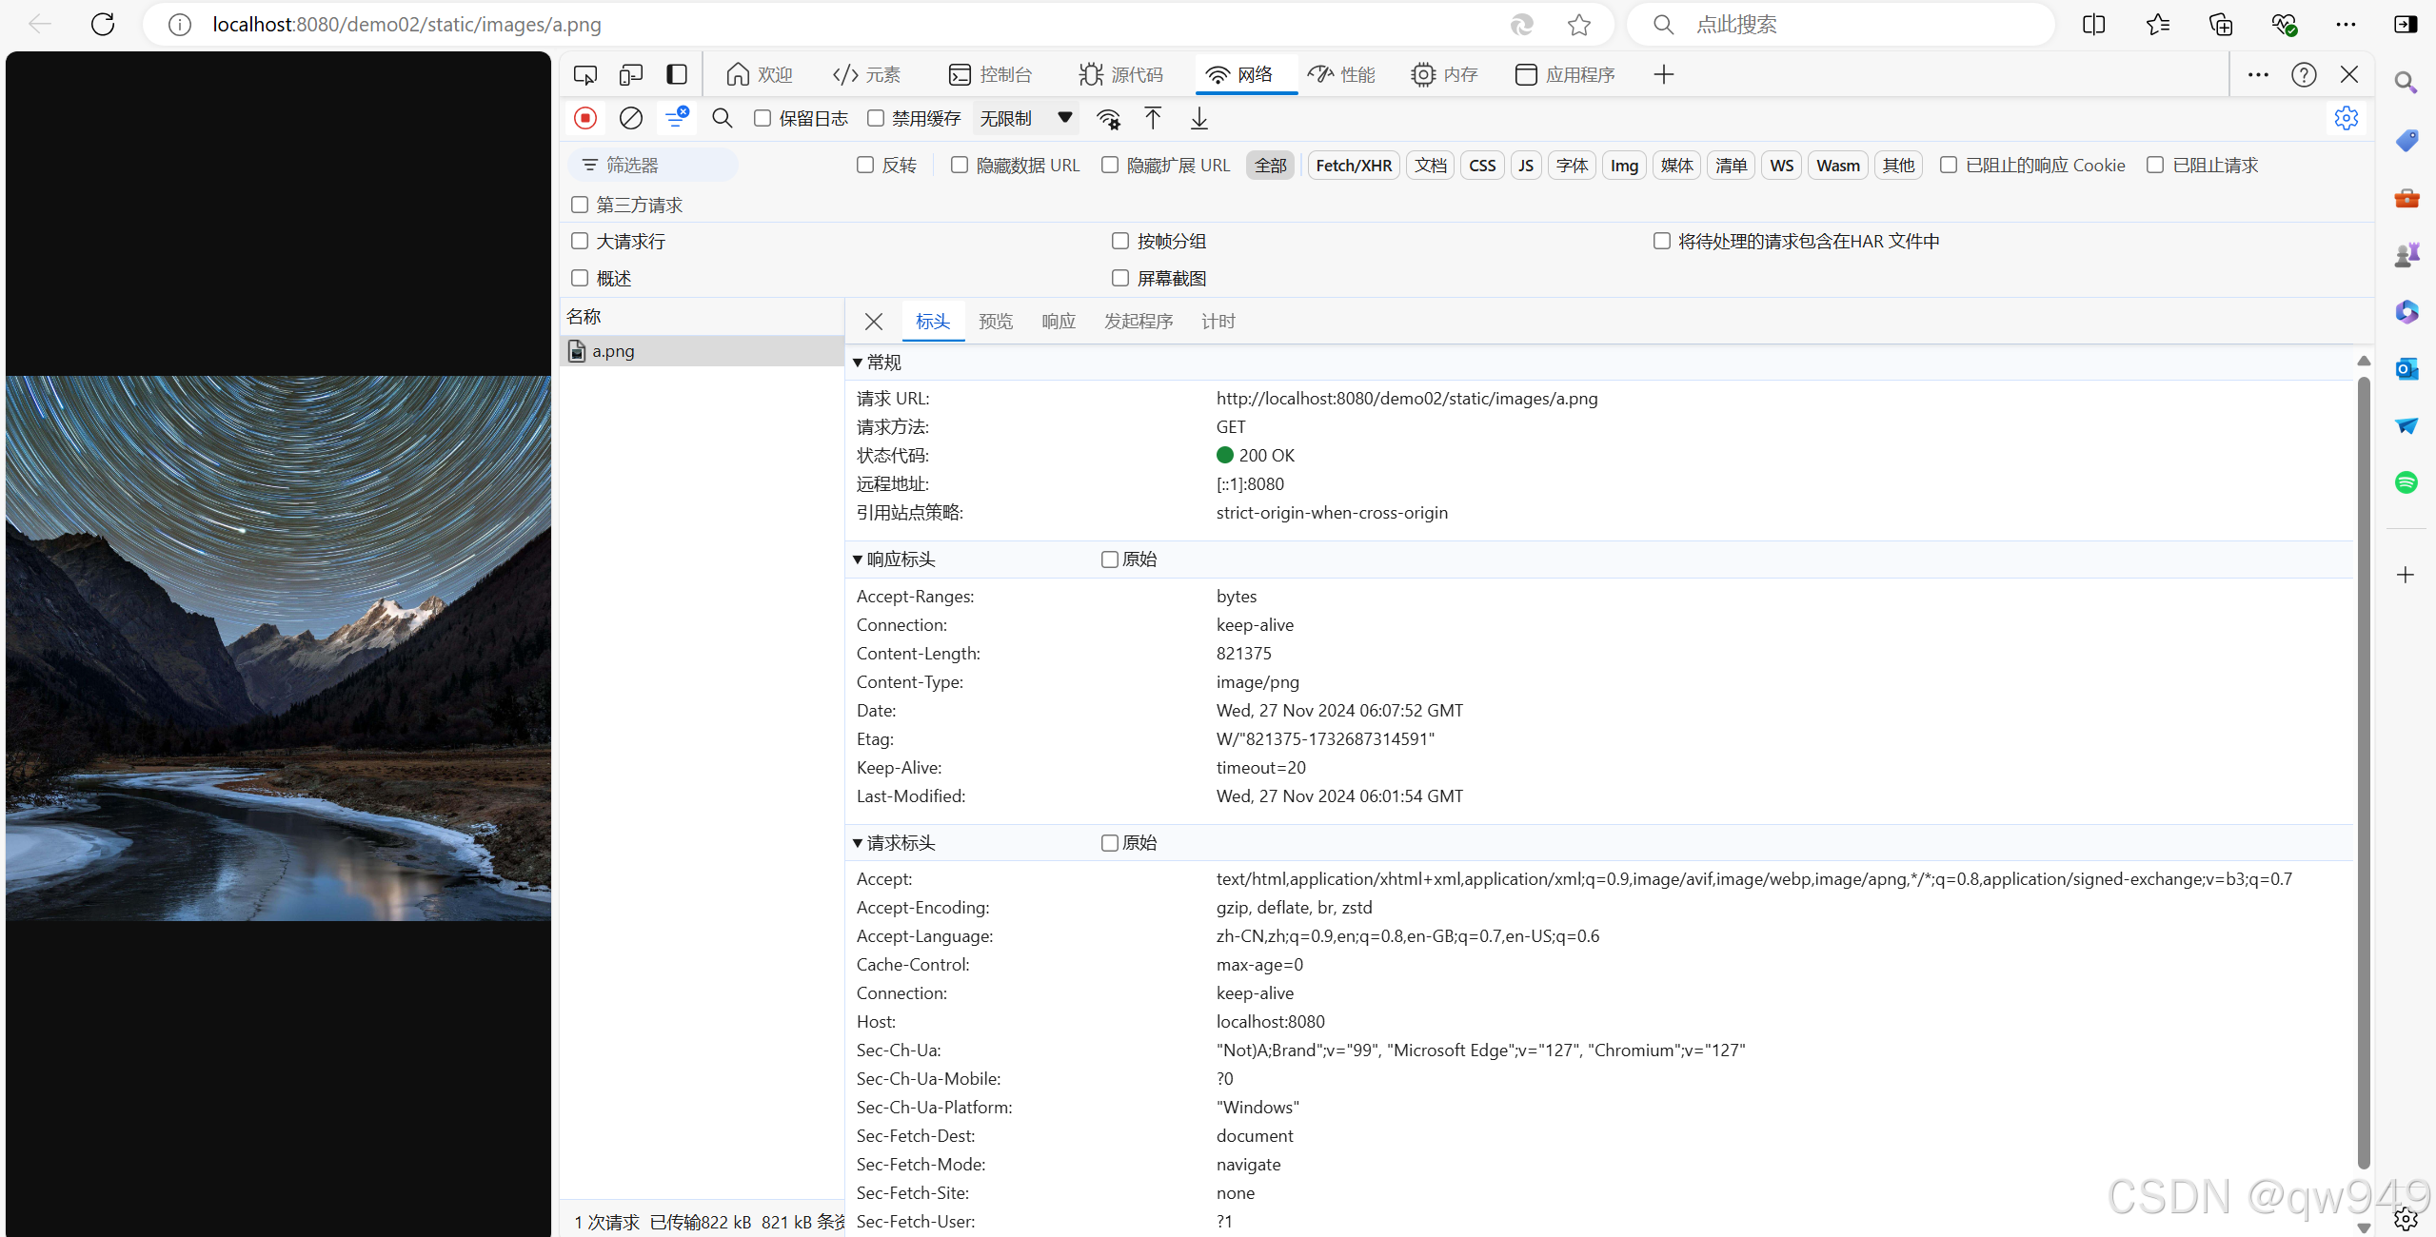Open network conditions settings
Viewport: 2436px width, 1237px height.
[x=1108, y=118]
